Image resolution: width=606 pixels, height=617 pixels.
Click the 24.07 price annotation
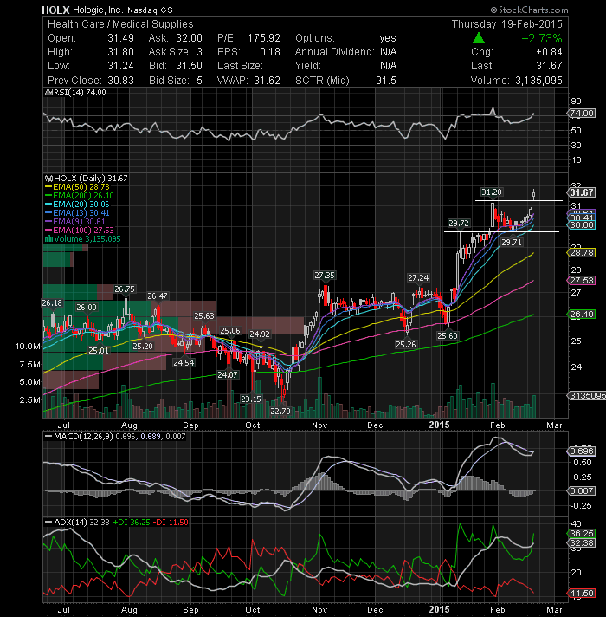(x=228, y=374)
